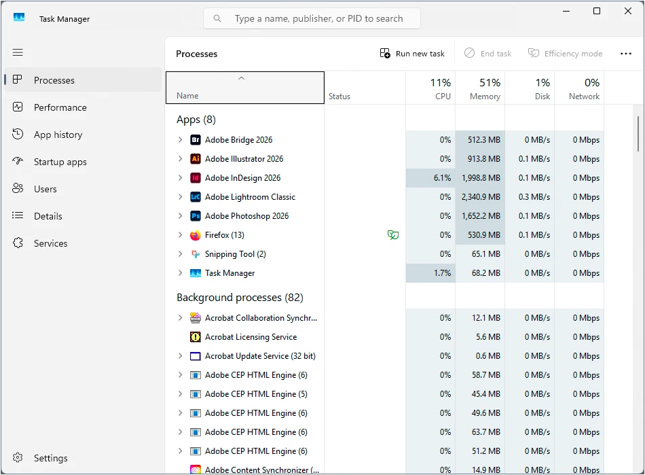Sort processes by Network column
This screenshot has width=645, height=475.
[x=579, y=88]
